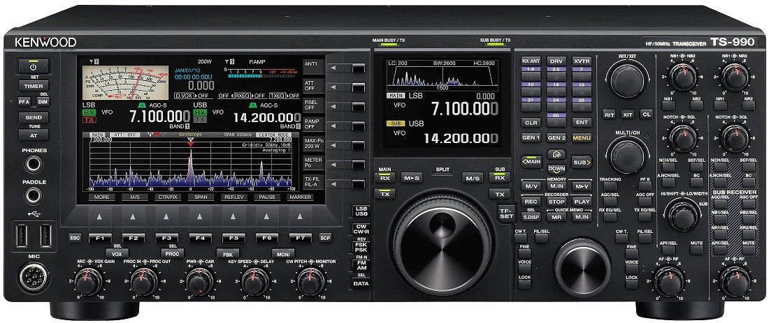The width and height of the screenshot is (769, 323).
Task: Click the triangle key under MORE
Action: (x=99, y=216)
